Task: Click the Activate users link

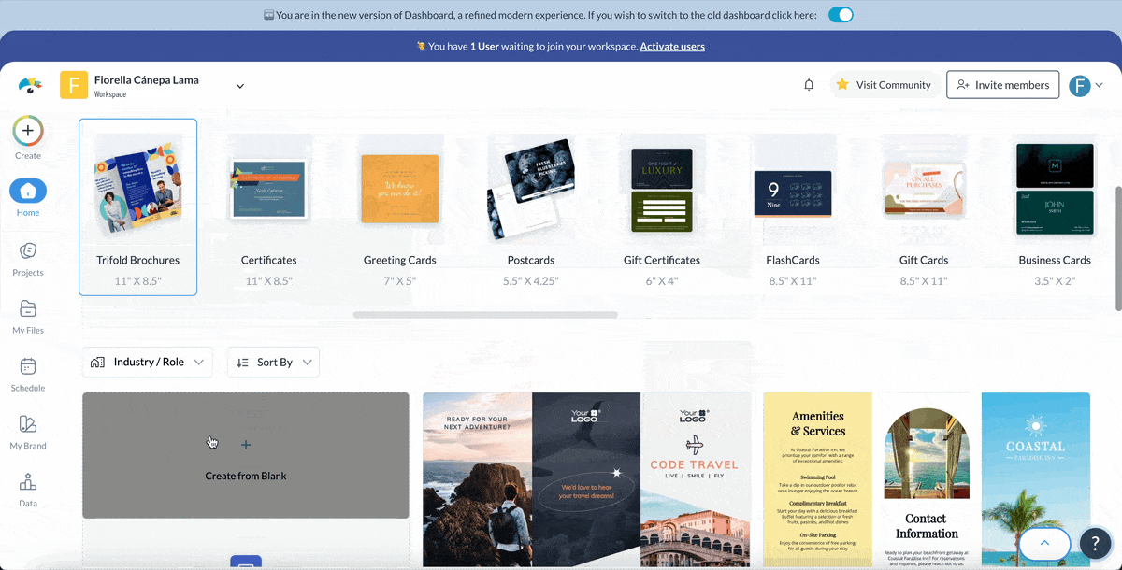Action: (x=672, y=46)
